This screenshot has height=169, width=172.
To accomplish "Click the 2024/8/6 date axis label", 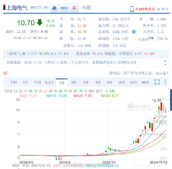I will pos(26,162).
